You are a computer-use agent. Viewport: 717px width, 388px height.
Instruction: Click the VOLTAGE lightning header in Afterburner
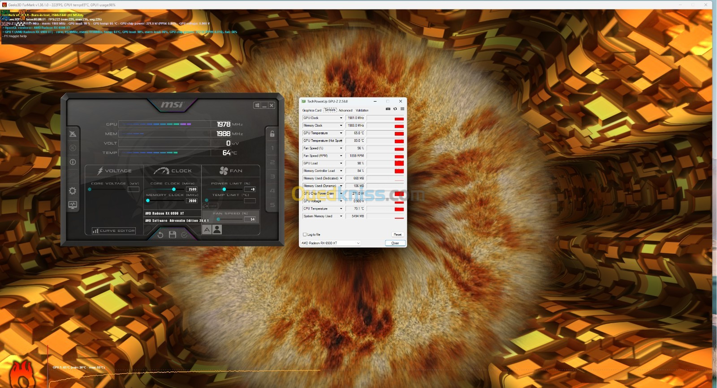[115, 171]
